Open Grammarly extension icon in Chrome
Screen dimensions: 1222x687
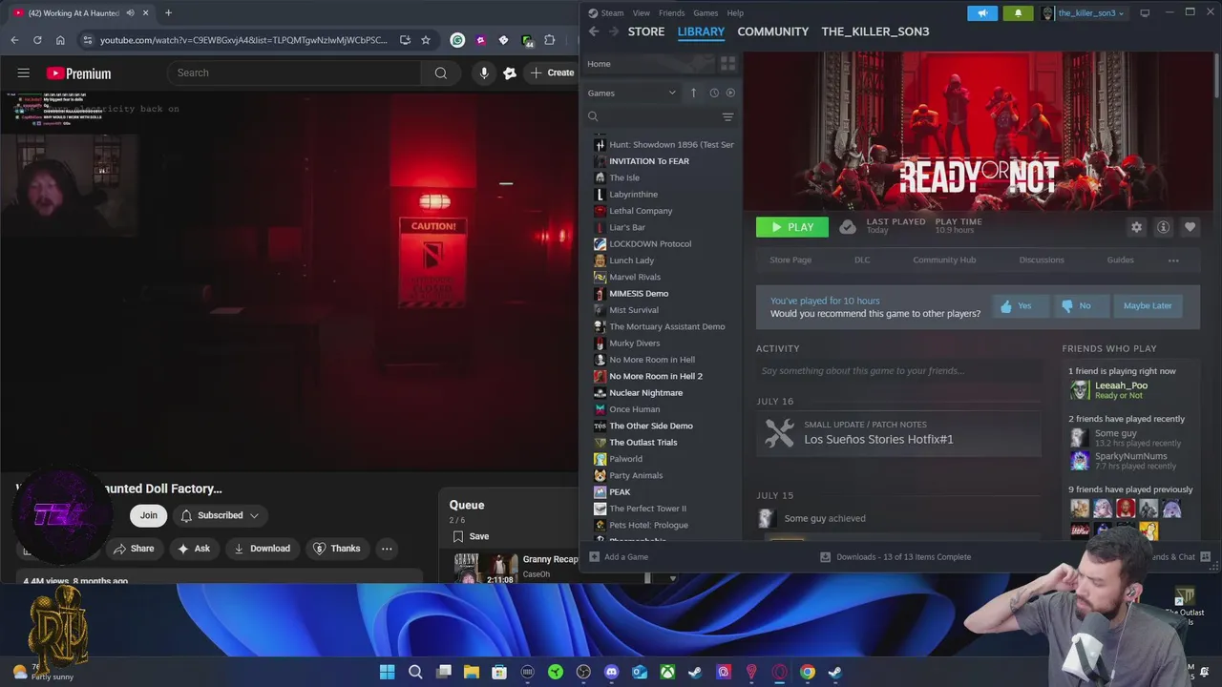[457, 40]
